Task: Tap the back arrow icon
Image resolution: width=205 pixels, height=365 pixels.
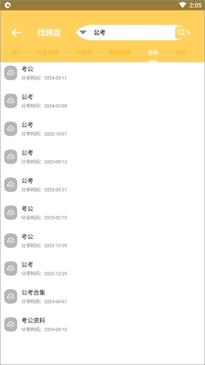Action: [17, 33]
